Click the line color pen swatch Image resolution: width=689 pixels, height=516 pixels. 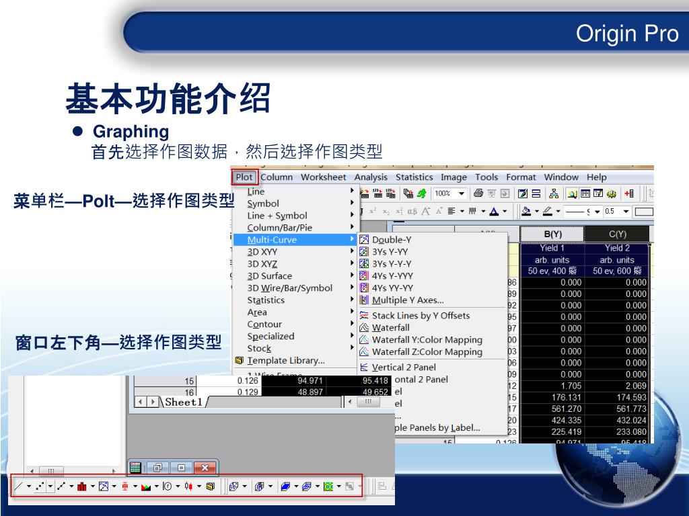coord(548,212)
